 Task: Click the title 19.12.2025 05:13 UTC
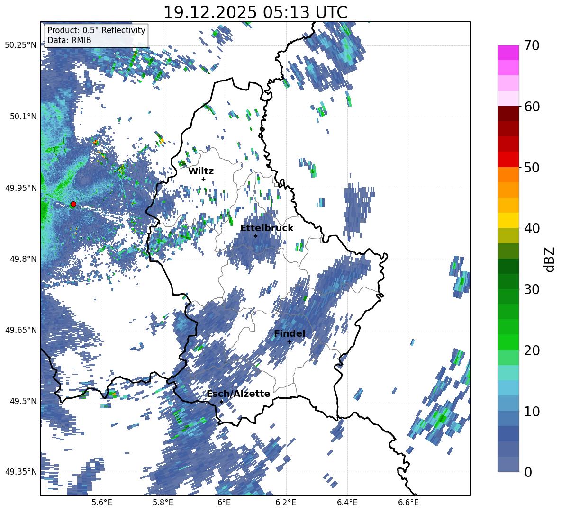tap(255, 12)
